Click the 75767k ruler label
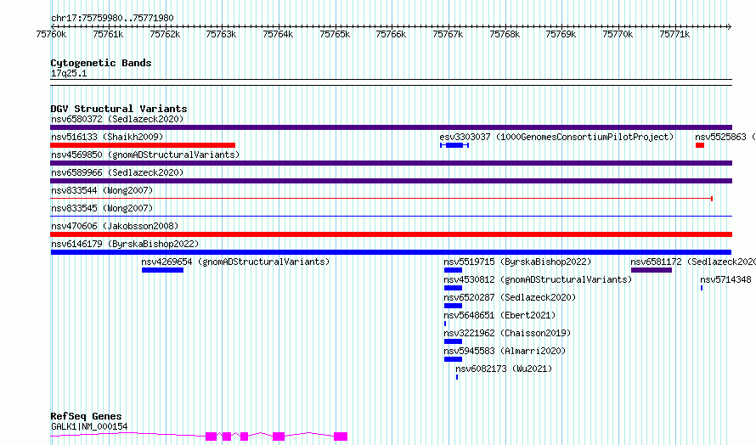The height and width of the screenshot is (445, 756). pyautogui.click(x=448, y=34)
